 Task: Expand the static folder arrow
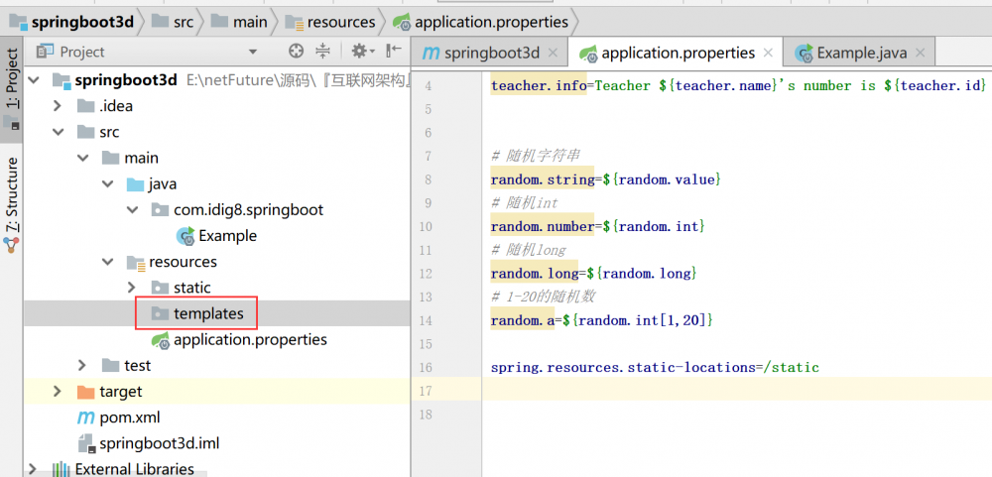[x=132, y=288]
